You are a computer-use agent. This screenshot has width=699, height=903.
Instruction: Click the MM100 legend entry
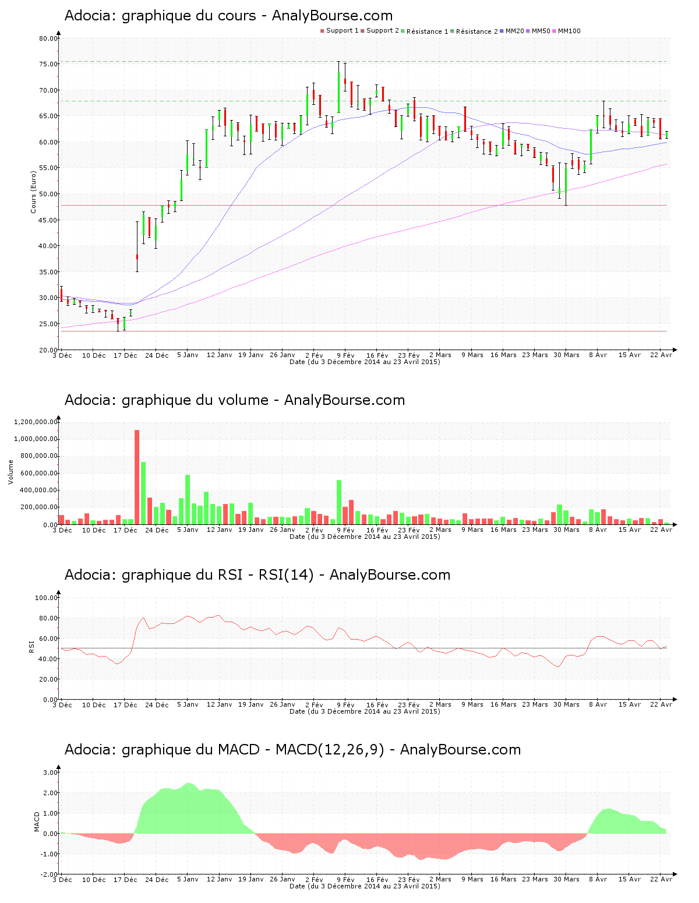point(567,31)
